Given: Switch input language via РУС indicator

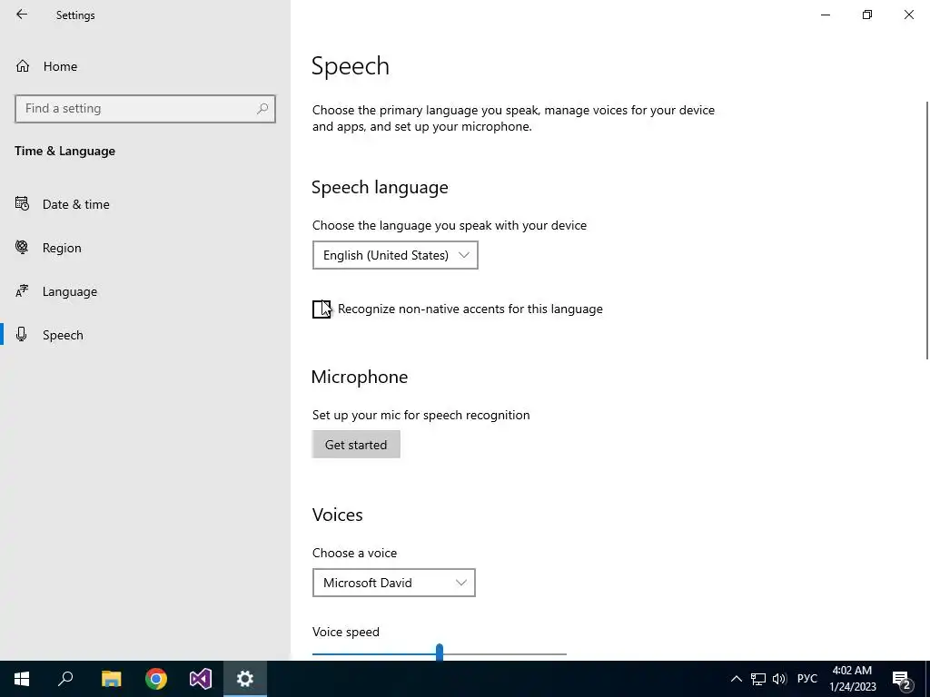Looking at the screenshot, I should [x=807, y=679].
